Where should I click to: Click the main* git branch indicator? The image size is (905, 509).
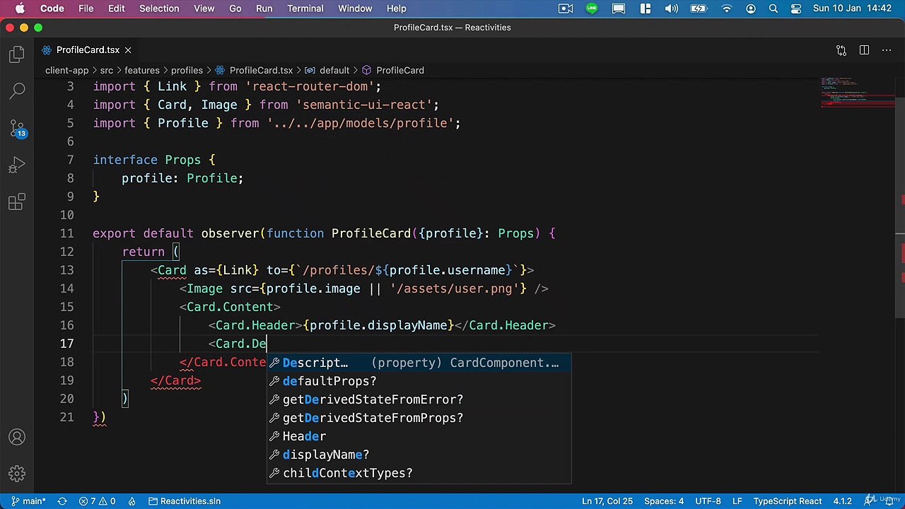pos(28,501)
